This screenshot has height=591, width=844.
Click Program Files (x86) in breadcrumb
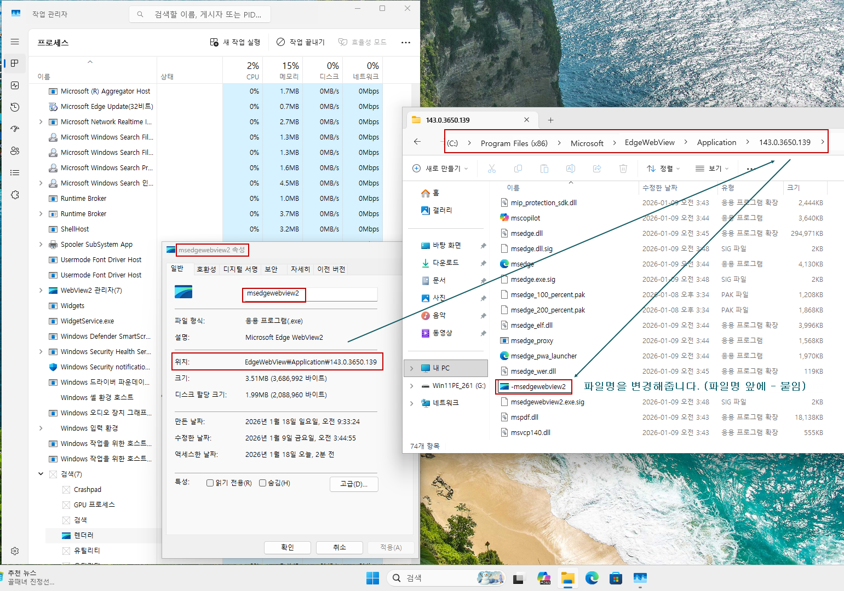click(514, 143)
